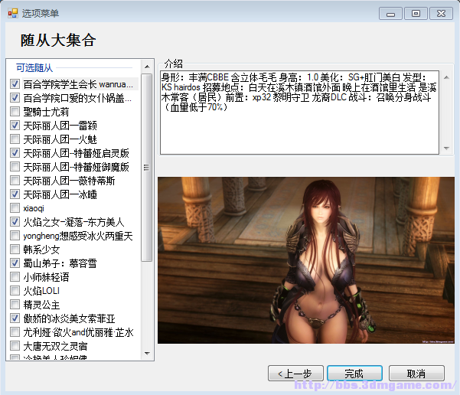
Task: Uncheck 蜀山弟子：慕容雪 checkbox
Action: click(15, 263)
